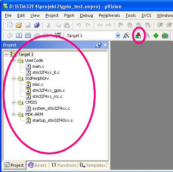Open Manage Project Items colored blocks icon

click(138, 36)
